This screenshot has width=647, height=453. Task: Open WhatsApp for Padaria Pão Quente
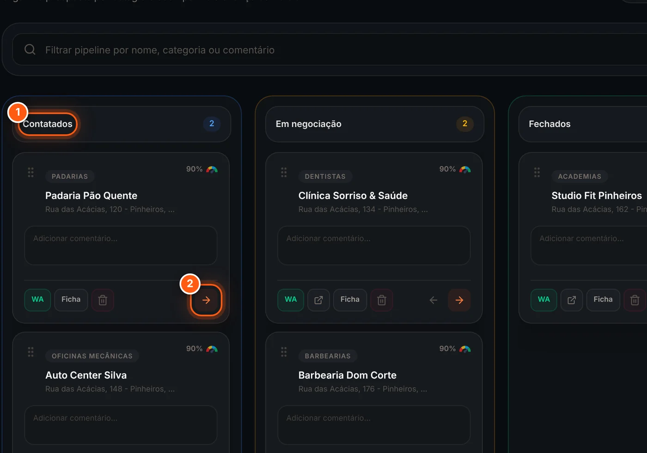pos(37,300)
